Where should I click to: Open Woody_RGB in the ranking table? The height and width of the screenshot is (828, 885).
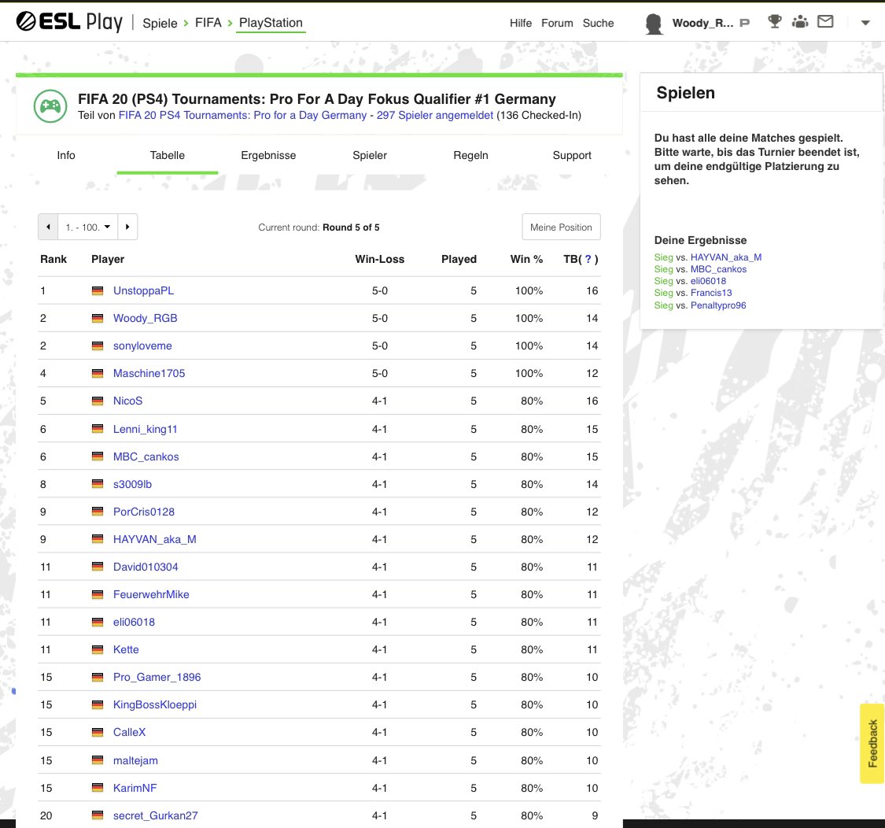145,318
